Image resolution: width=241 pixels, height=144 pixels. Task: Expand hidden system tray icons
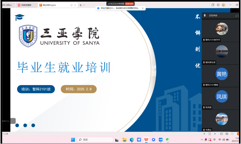point(202,140)
